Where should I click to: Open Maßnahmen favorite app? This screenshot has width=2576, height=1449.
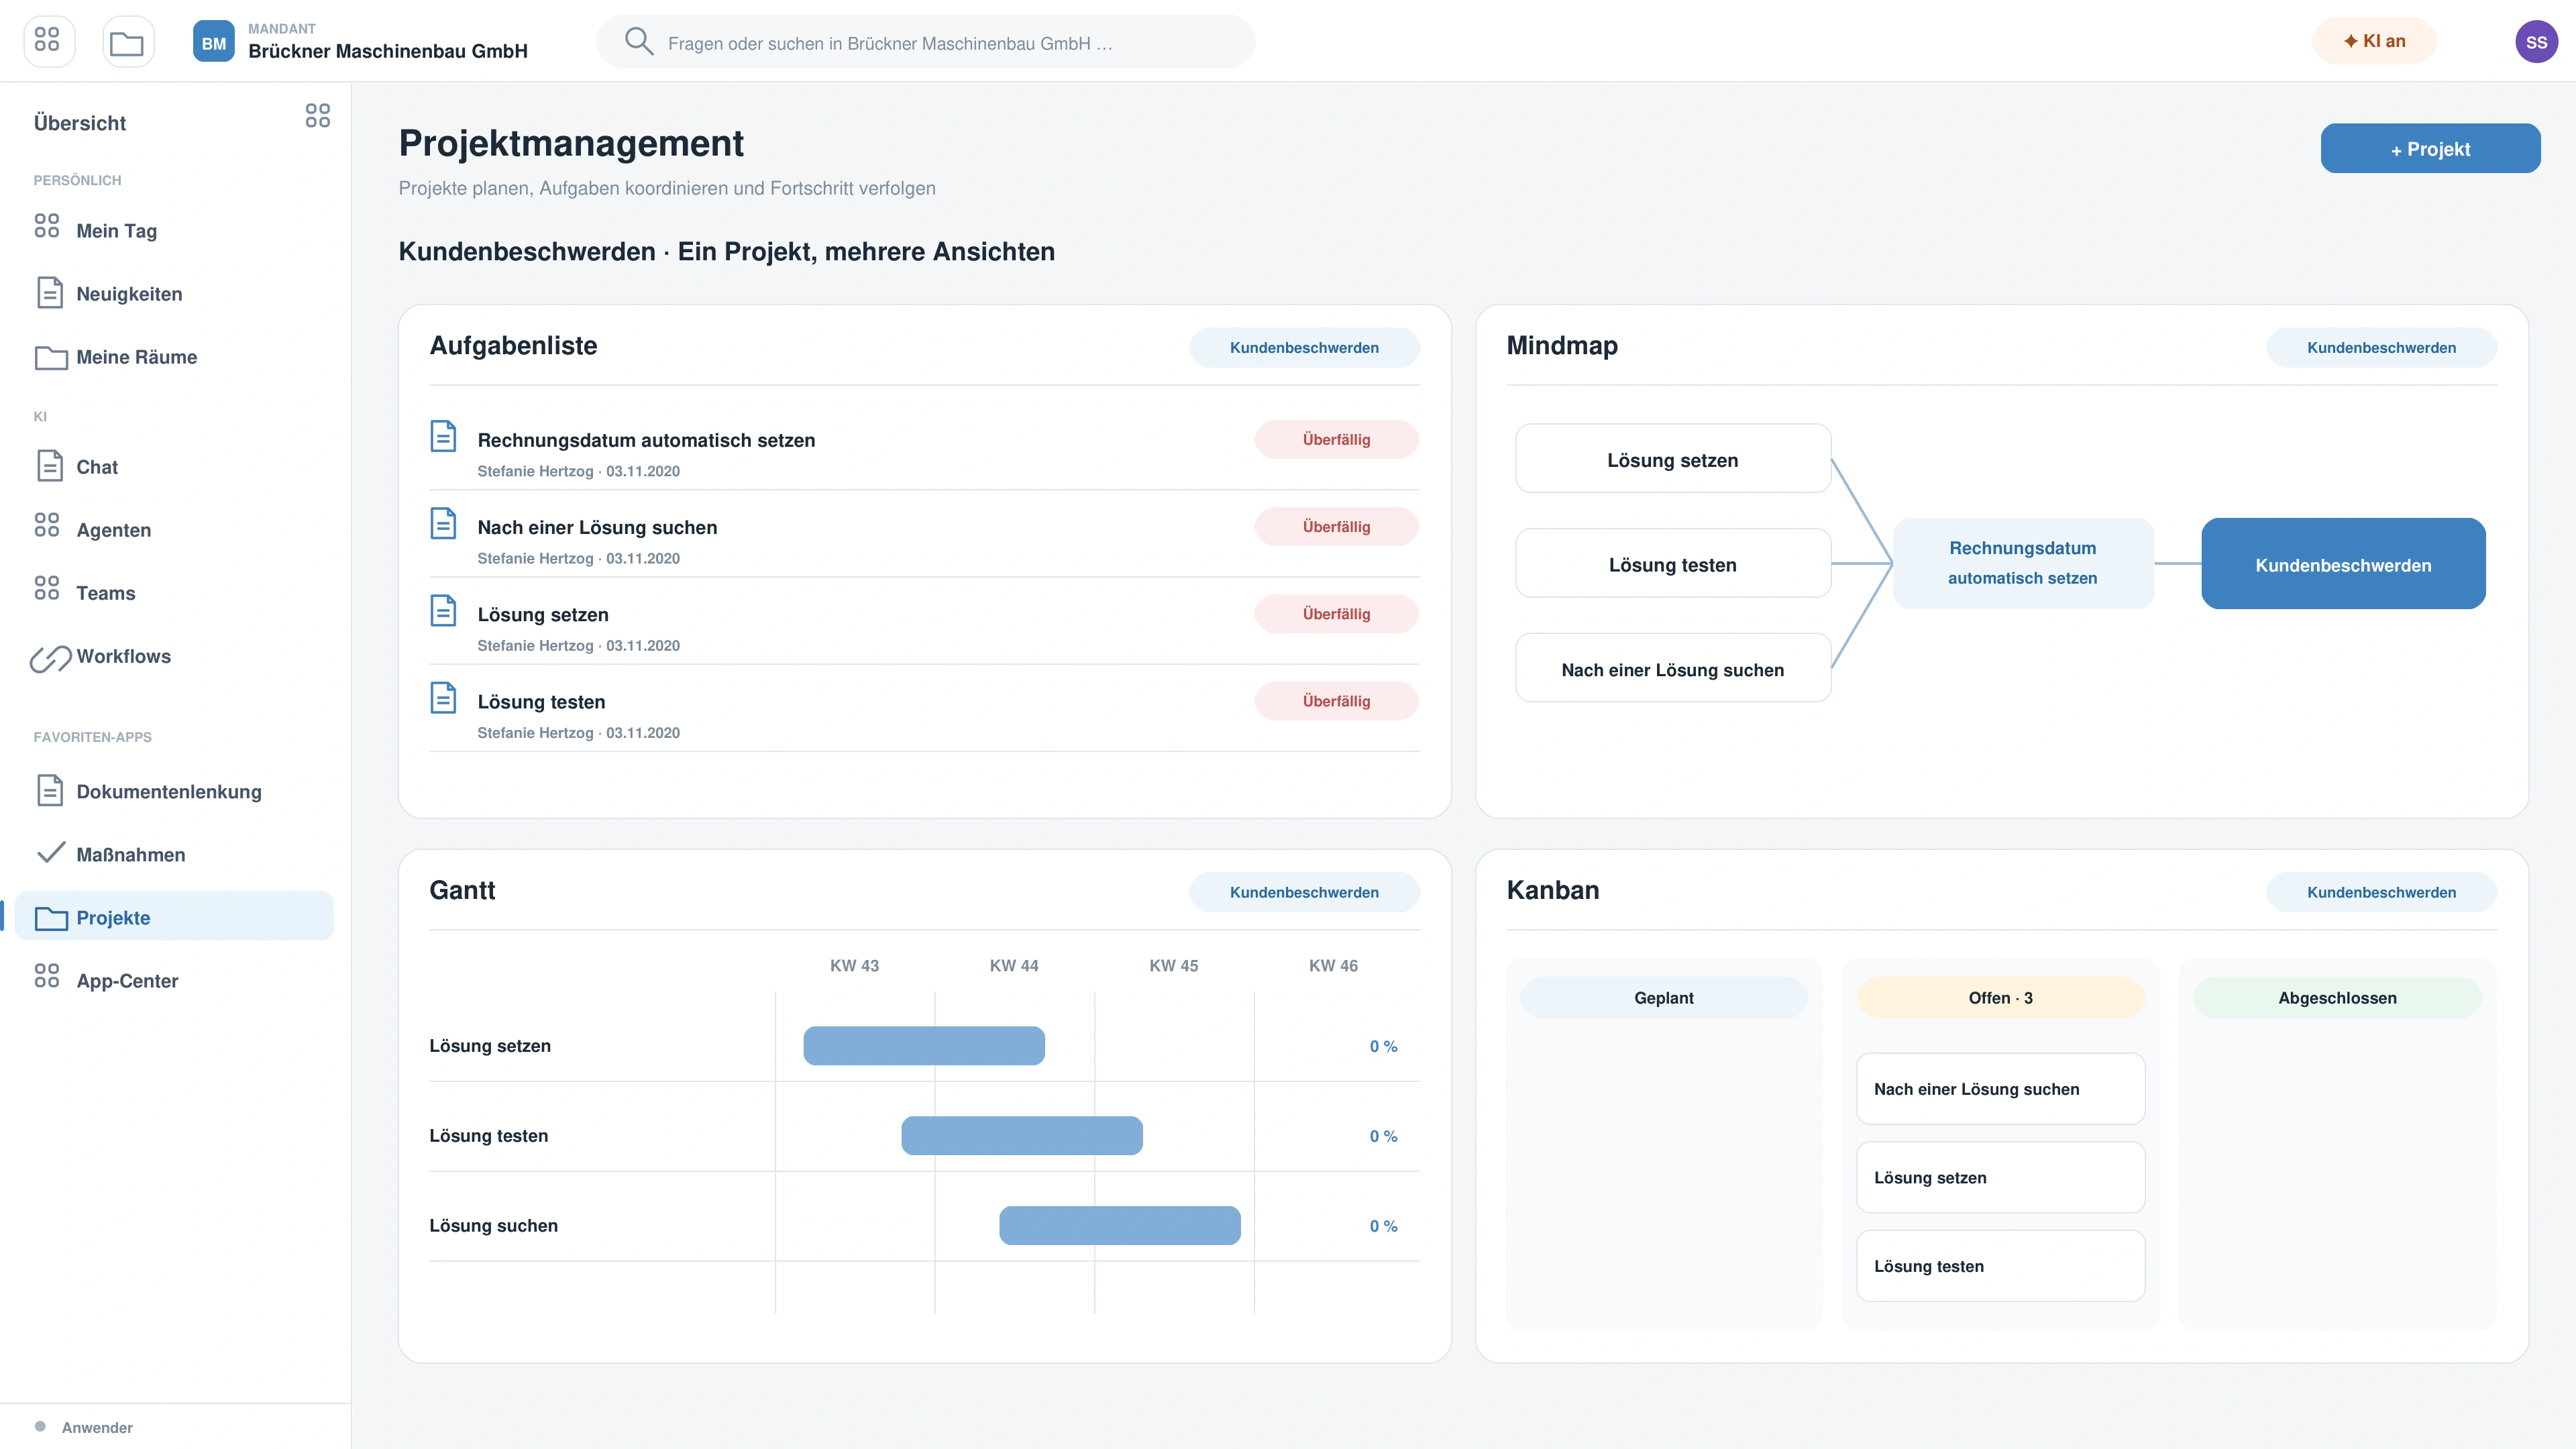pos(174,854)
